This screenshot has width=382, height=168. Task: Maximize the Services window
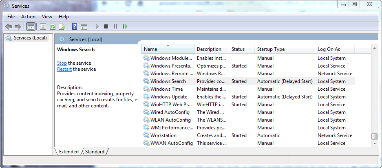pos(354,4)
